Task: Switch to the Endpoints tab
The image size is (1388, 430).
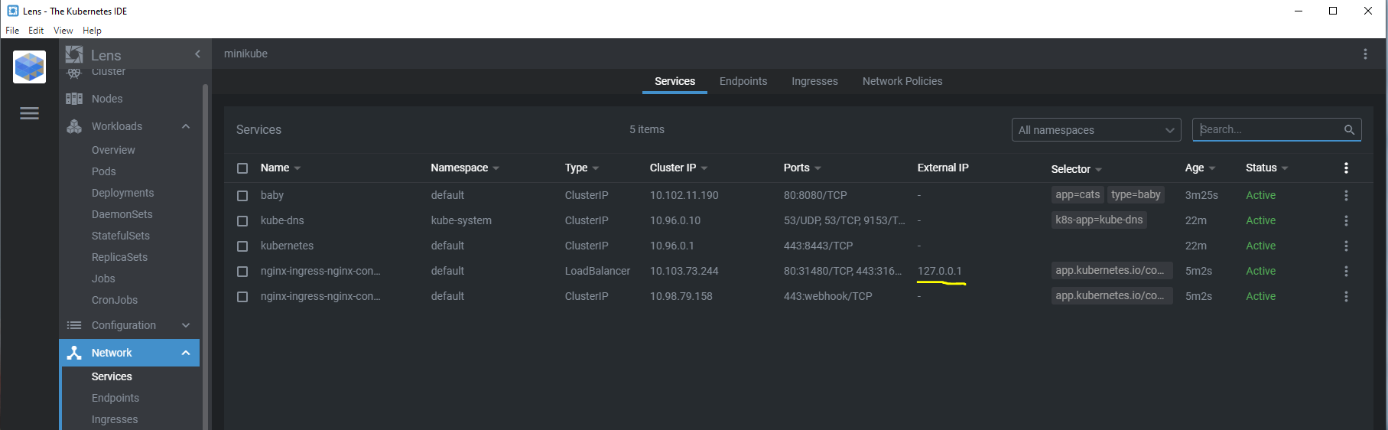Action: click(743, 81)
